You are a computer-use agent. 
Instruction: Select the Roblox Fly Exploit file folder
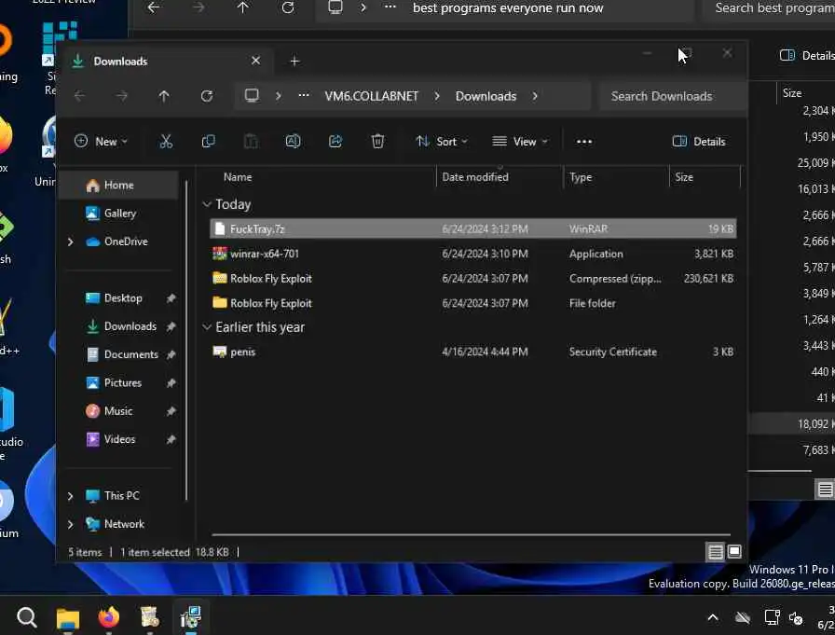[472, 303]
